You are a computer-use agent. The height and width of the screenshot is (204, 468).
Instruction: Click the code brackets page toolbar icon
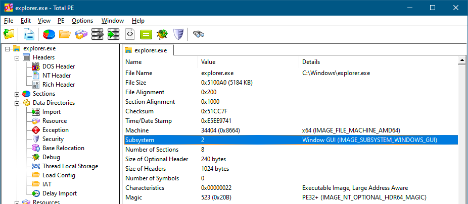click(130, 34)
